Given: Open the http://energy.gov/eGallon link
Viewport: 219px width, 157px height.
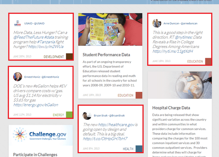Looking at the screenshot, I should pos(36,105).
